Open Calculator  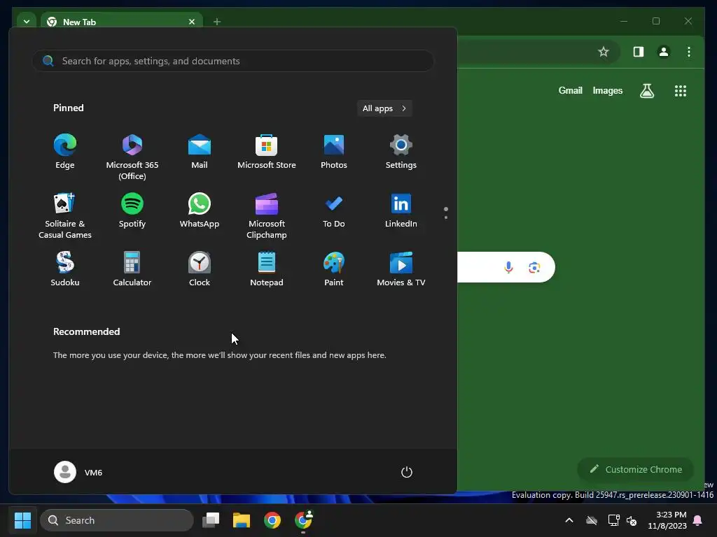click(132, 269)
